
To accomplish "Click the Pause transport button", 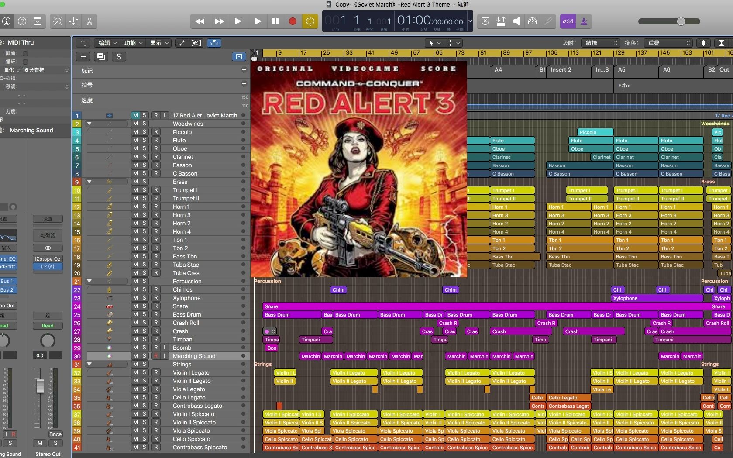I will click(275, 21).
